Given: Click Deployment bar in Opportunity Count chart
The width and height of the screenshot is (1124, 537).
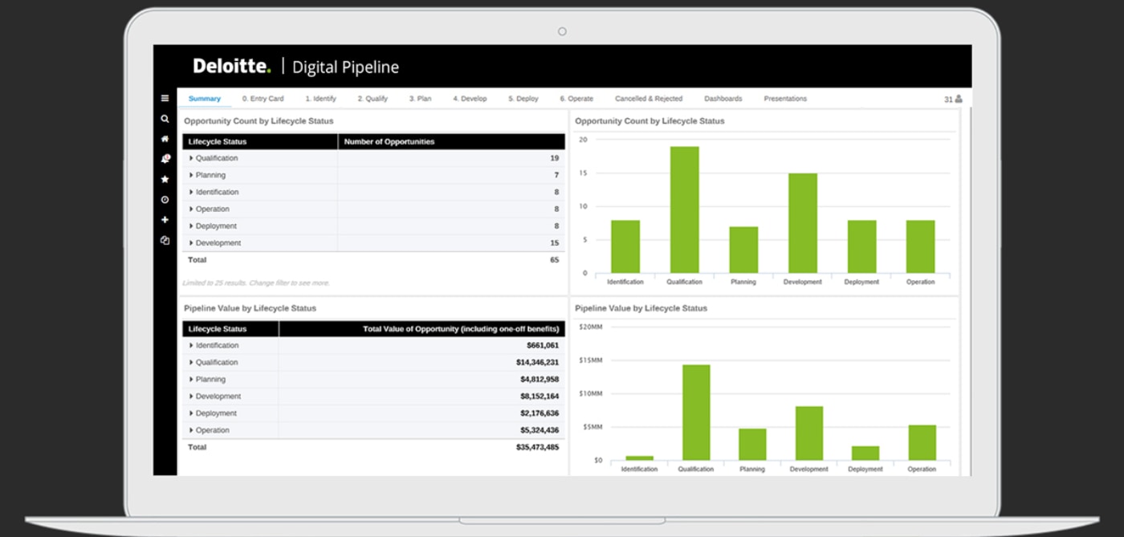Looking at the screenshot, I should pyautogui.click(x=861, y=246).
